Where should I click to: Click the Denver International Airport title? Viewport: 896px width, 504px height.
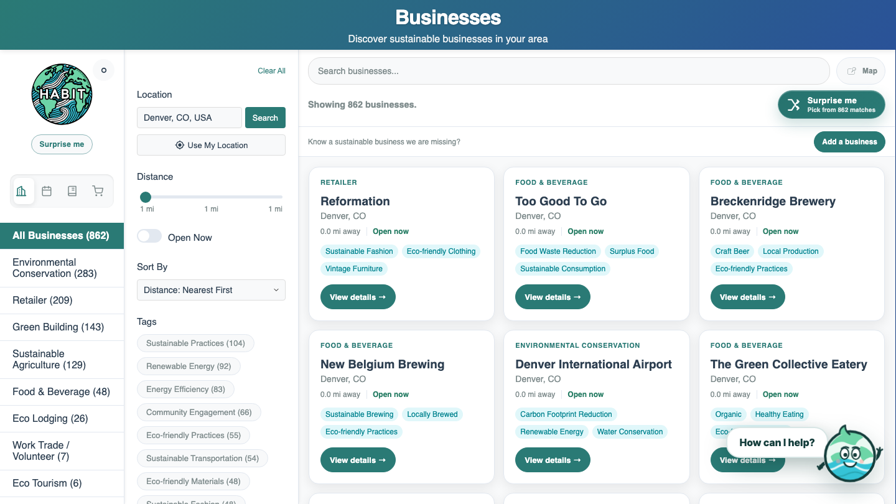(594, 364)
